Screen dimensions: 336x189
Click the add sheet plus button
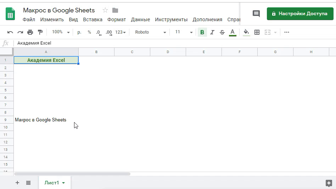coord(17,183)
